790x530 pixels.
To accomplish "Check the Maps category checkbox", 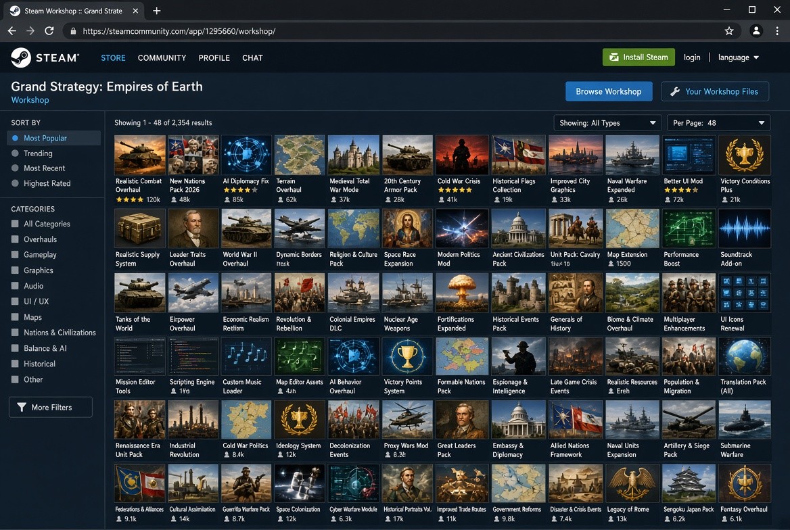I will pyautogui.click(x=15, y=317).
